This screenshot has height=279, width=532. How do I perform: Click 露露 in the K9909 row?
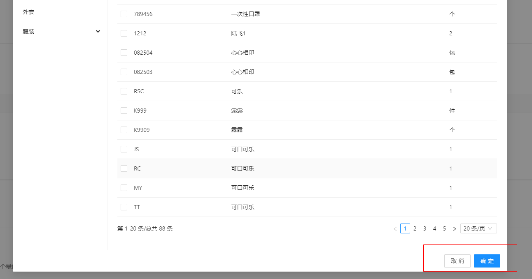tap(237, 130)
